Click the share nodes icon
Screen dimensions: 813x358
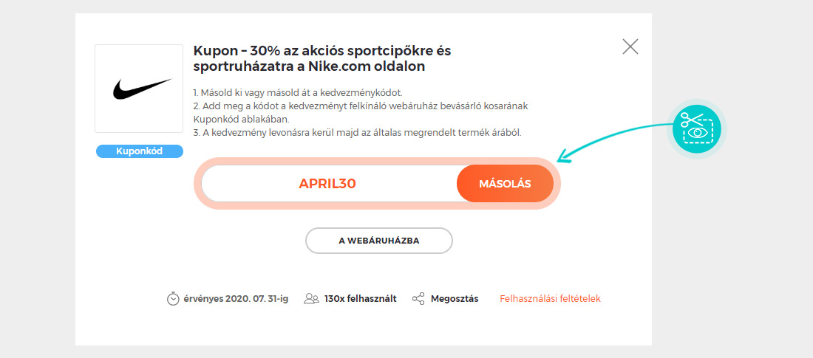tap(418, 299)
